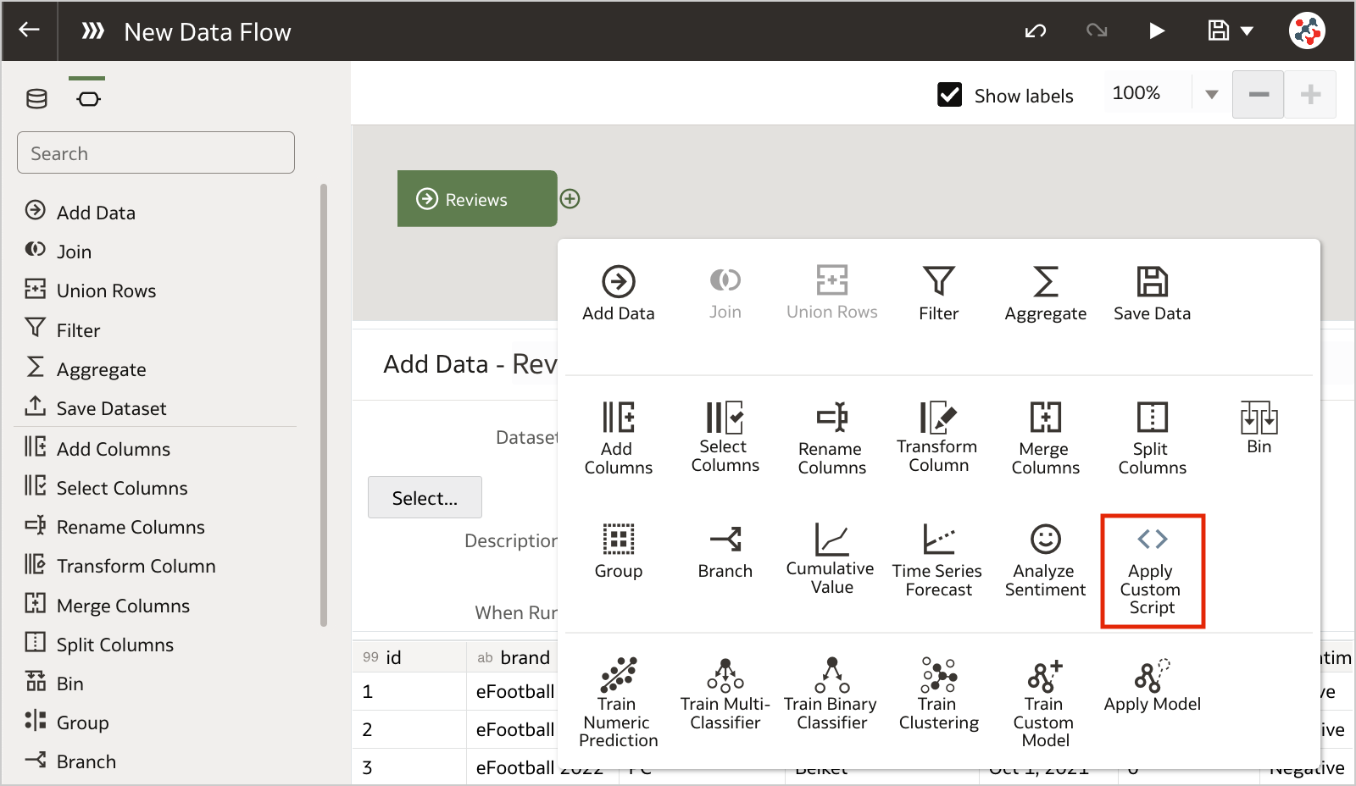The width and height of the screenshot is (1356, 786).
Task: Click the left panel scrollbar
Action: point(324,405)
